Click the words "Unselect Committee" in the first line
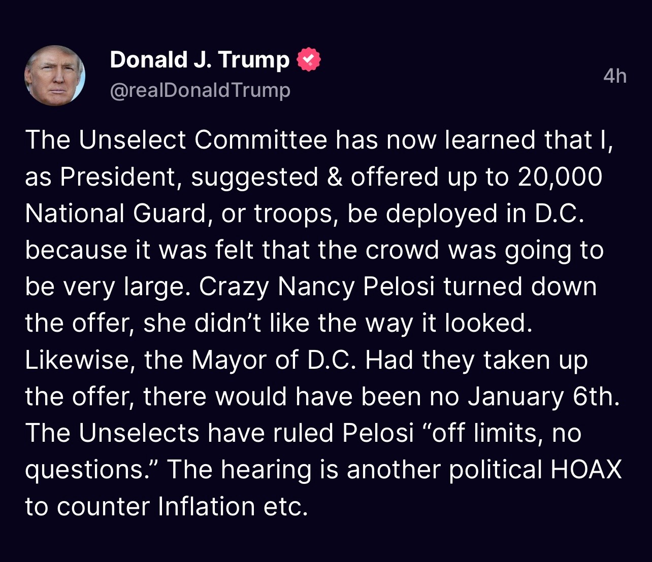 click(x=203, y=140)
